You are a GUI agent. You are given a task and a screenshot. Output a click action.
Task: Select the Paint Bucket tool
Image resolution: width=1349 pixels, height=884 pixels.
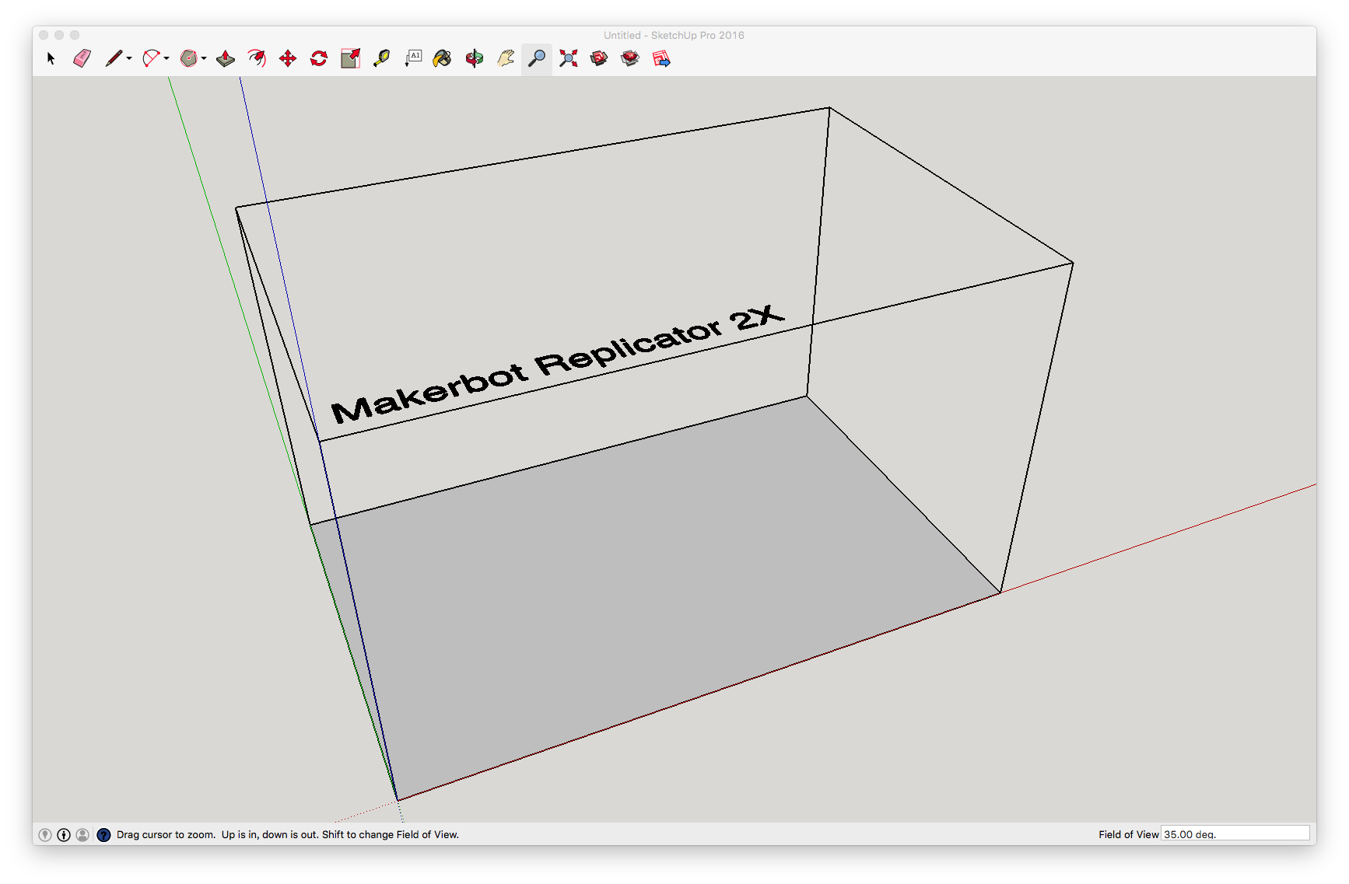pos(443,58)
